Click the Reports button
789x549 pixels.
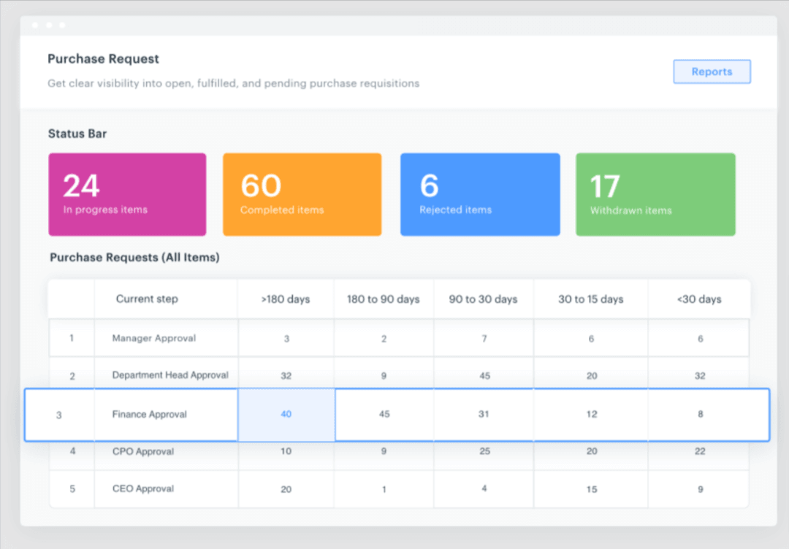click(x=711, y=71)
